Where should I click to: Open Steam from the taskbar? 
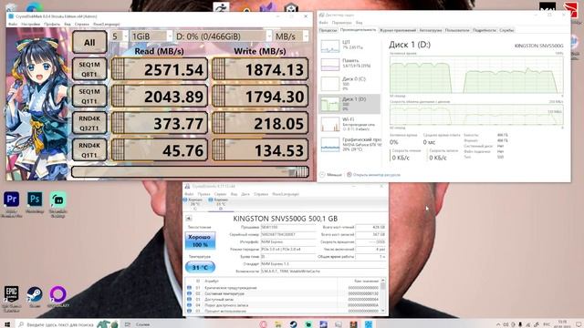pyautogui.click(x=293, y=324)
